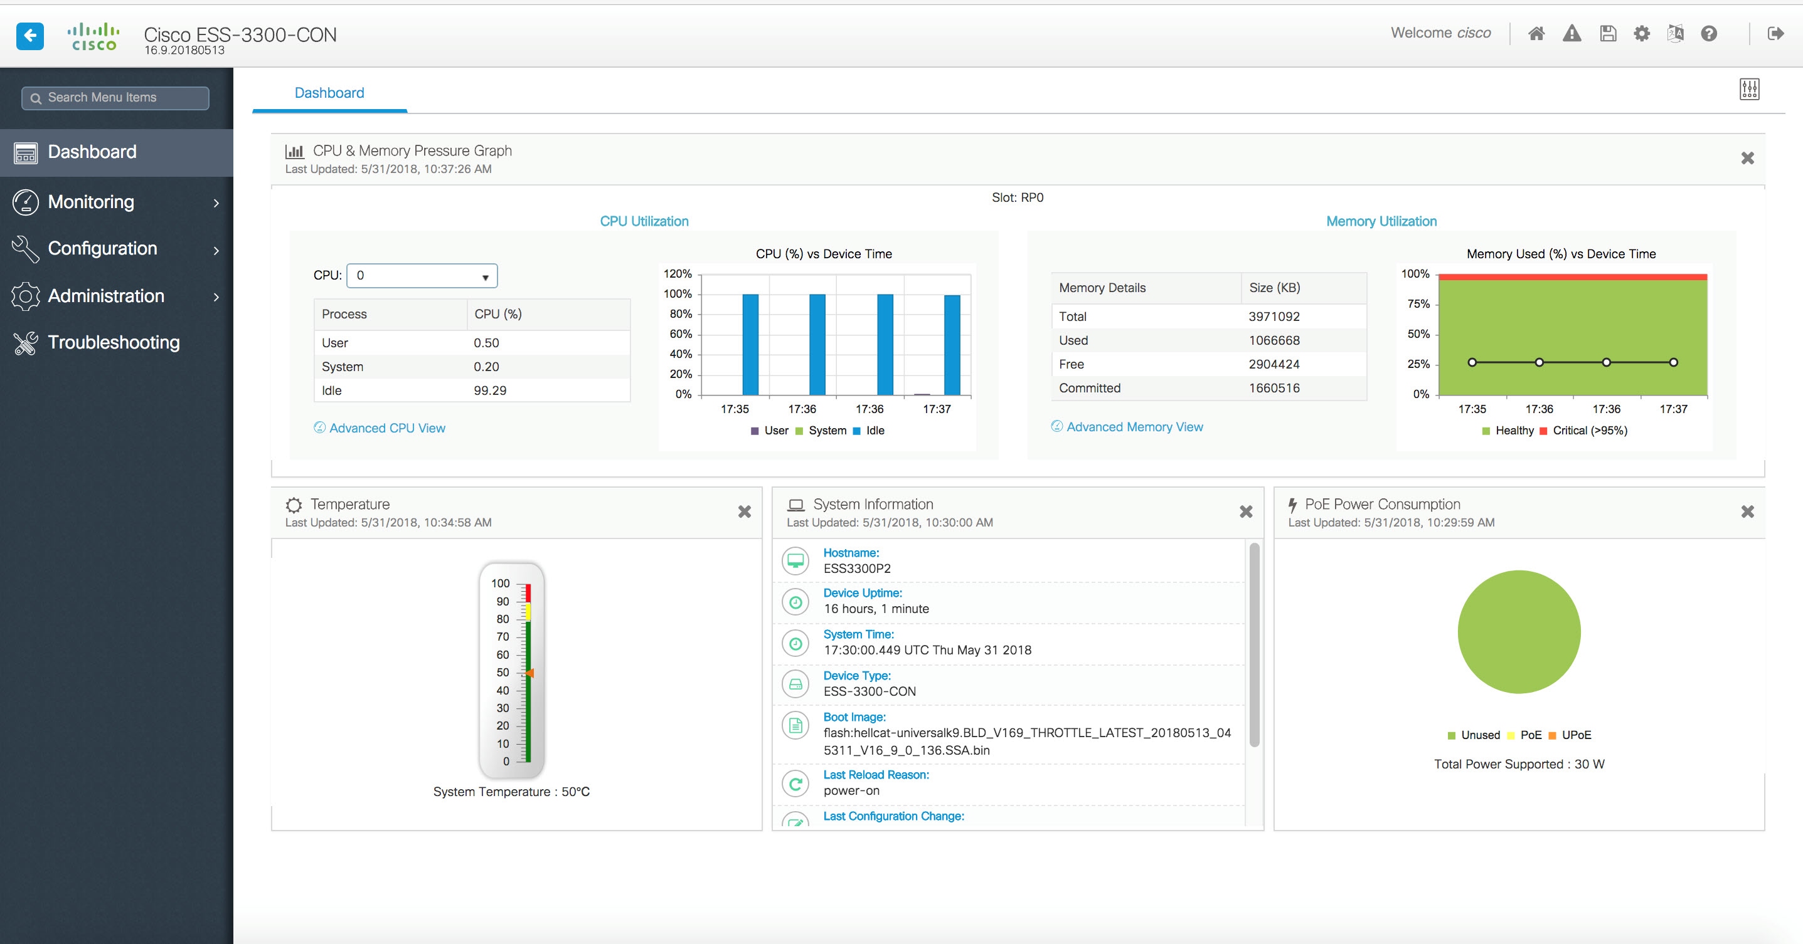Open the Advanced Memory View link
This screenshot has width=1803, height=944.
point(1135,427)
